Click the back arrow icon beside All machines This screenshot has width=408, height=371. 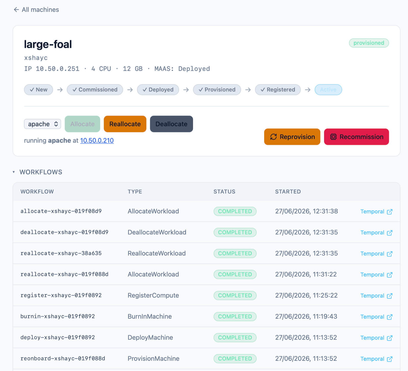pos(16,10)
